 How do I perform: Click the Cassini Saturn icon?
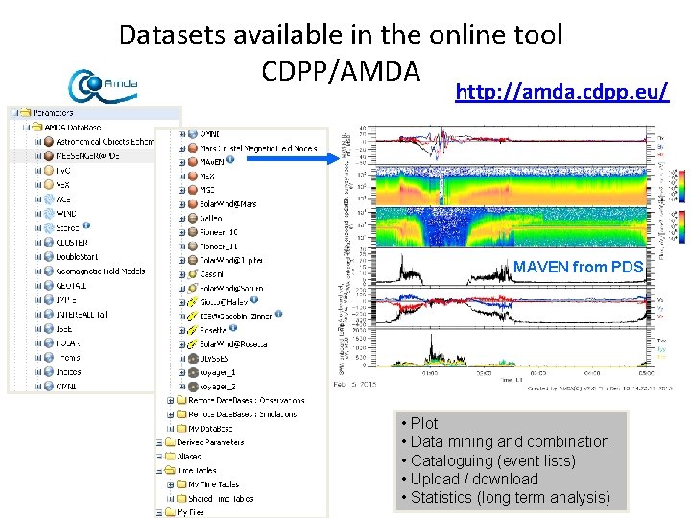point(193,274)
